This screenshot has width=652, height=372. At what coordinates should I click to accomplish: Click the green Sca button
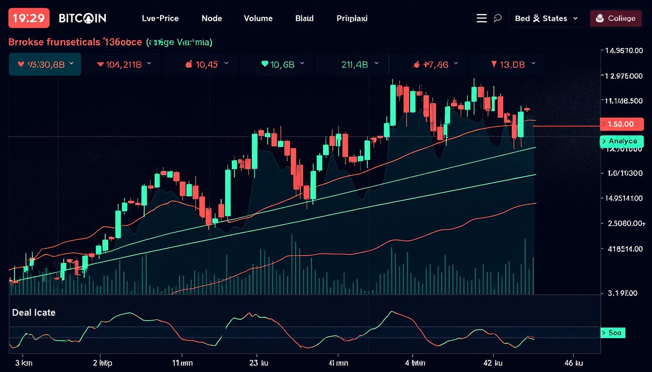click(x=613, y=333)
